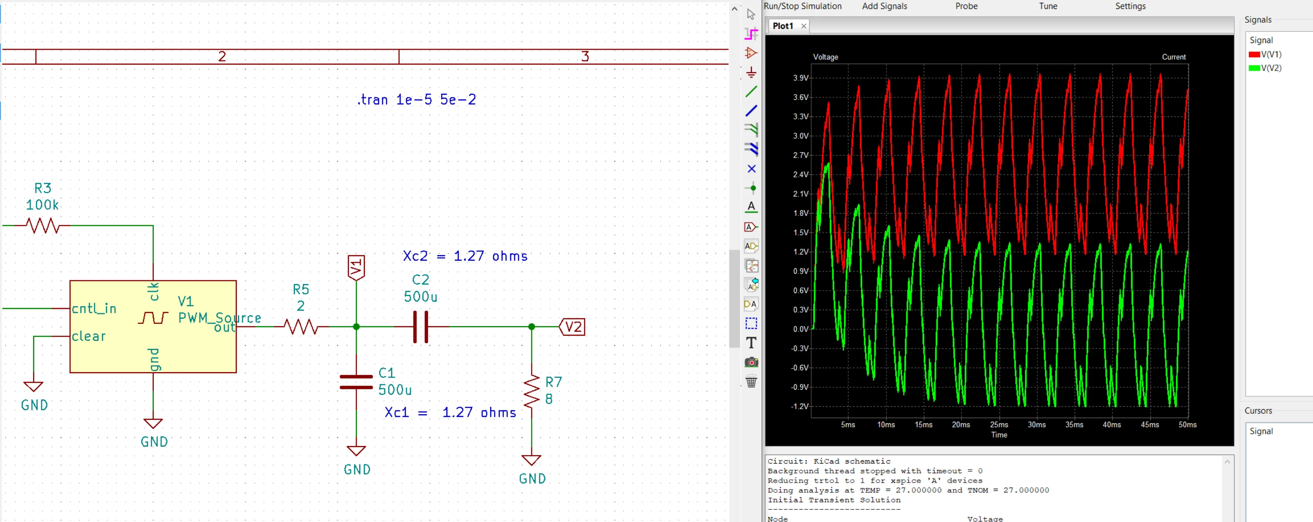Image resolution: width=1313 pixels, height=522 pixels.
Task: Click the cntl_in pin label
Action: point(94,308)
